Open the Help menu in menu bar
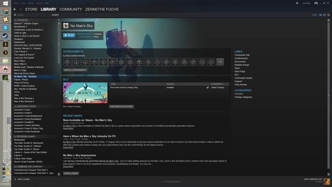332x187 pixels. tap(46, 3)
